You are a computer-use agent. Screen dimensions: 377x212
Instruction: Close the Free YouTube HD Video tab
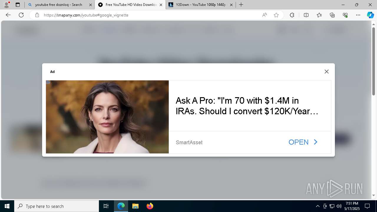point(161,5)
